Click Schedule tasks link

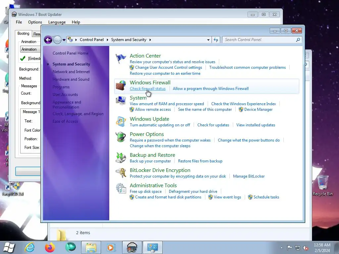pyautogui.click(x=266, y=197)
